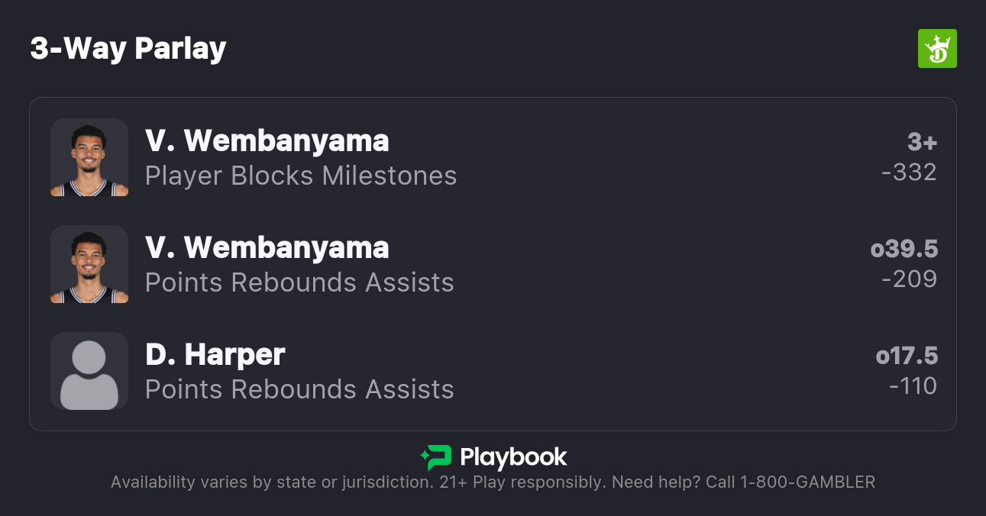The height and width of the screenshot is (516, 986).
Task: Click D. Harper's Points Rebounds Assists label
Action: coord(299,389)
